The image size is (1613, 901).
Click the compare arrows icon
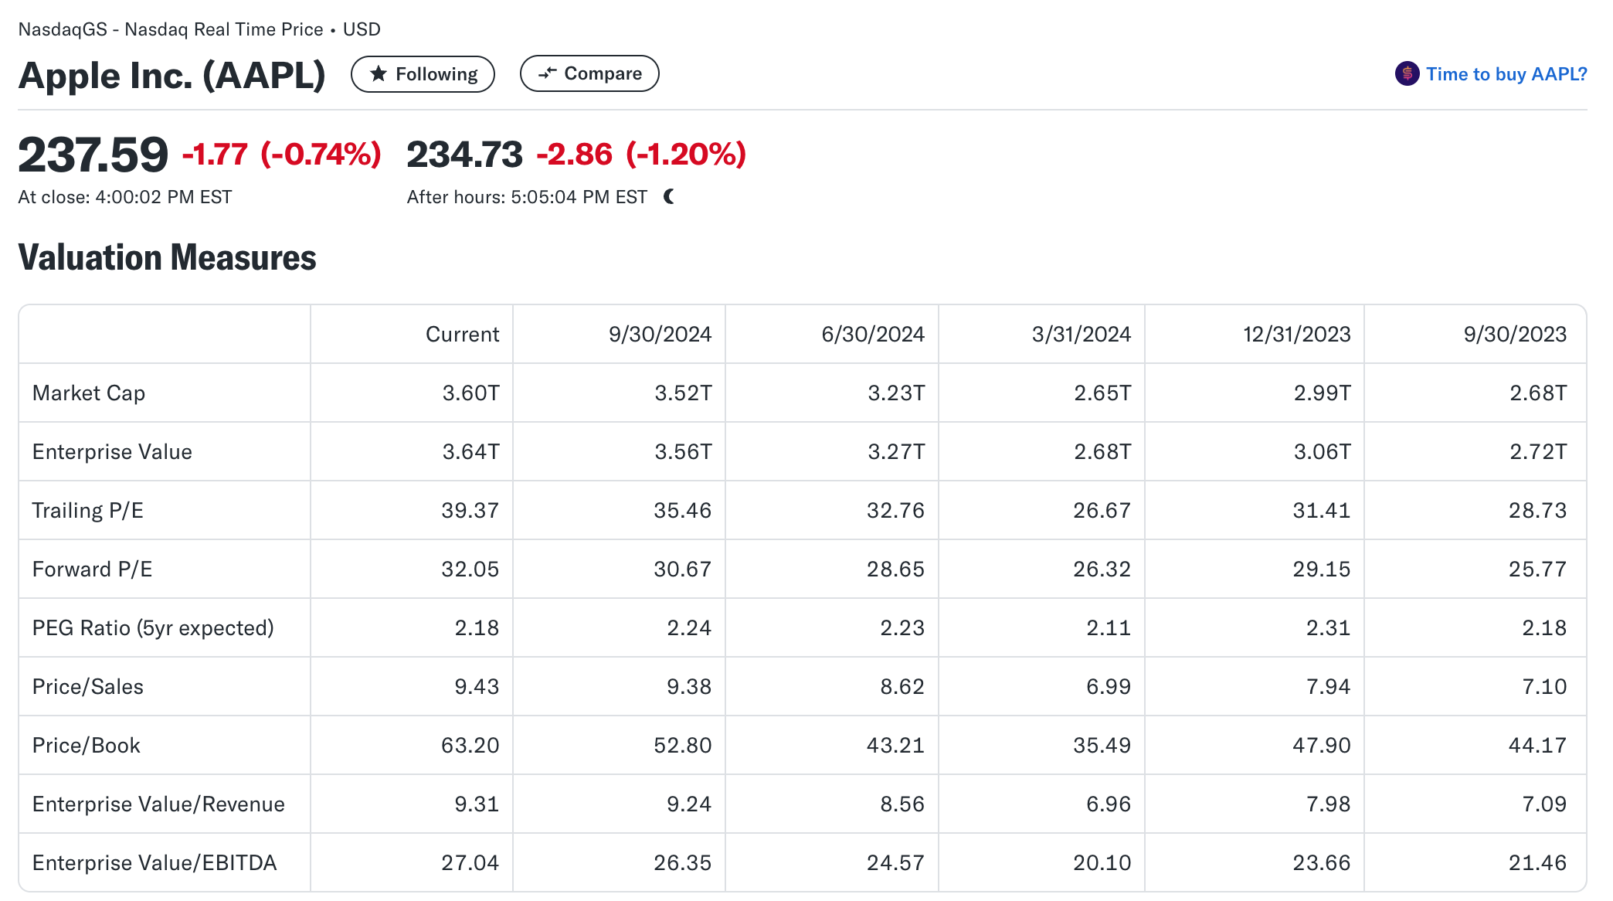point(547,73)
